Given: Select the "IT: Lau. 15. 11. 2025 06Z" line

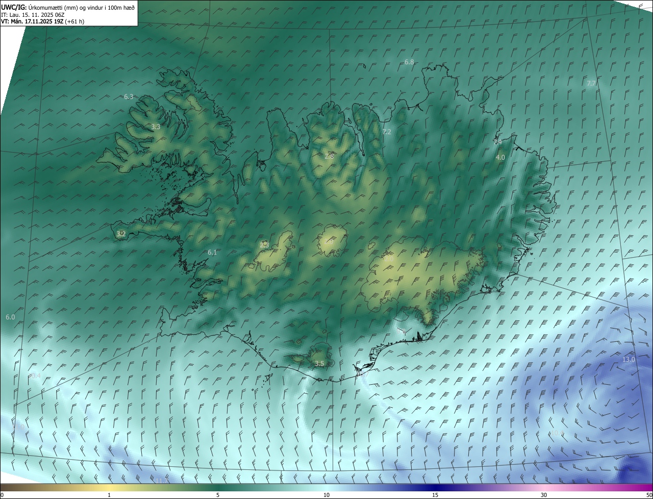Looking at the screenshot, I should [33, 15].
